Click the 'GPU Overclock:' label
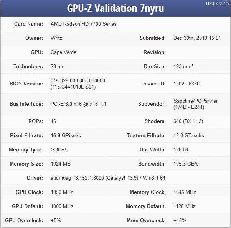The width and height of the screenshot is (231, 228). tap(24, 220)
